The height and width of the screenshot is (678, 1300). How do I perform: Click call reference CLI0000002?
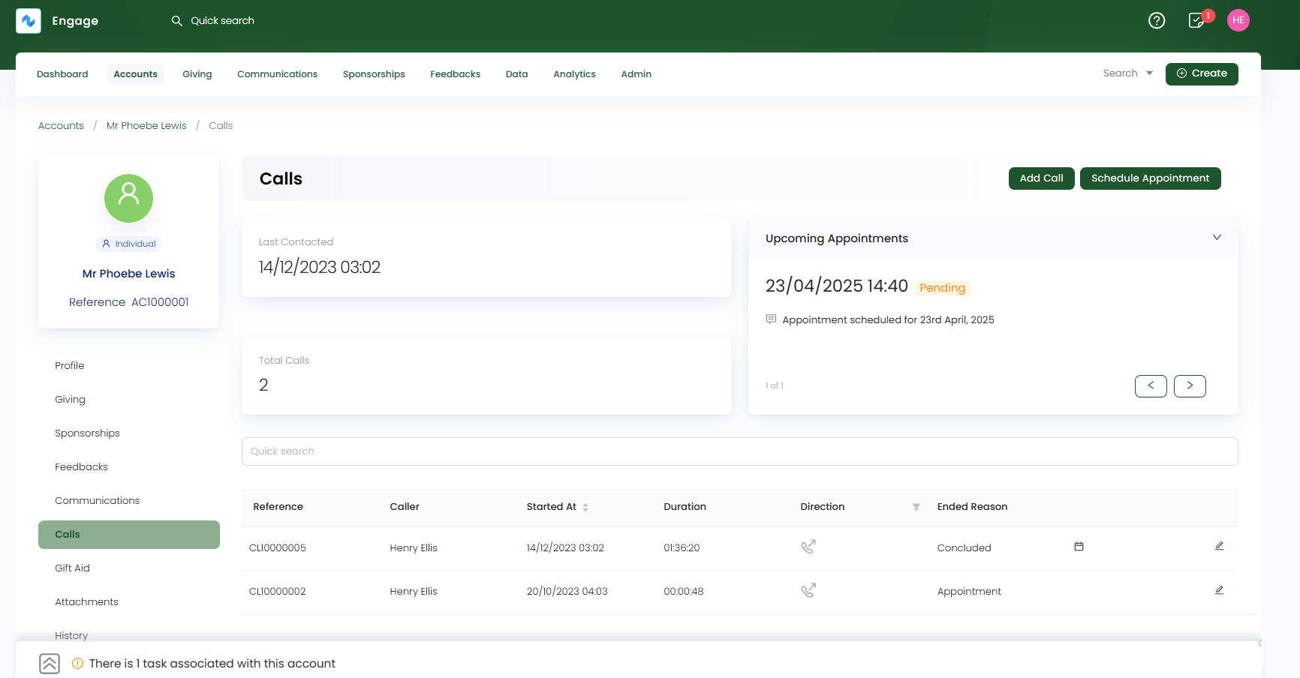278,592
